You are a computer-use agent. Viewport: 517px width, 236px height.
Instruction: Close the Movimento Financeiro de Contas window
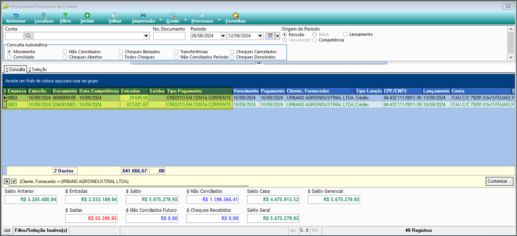(508, 6)
